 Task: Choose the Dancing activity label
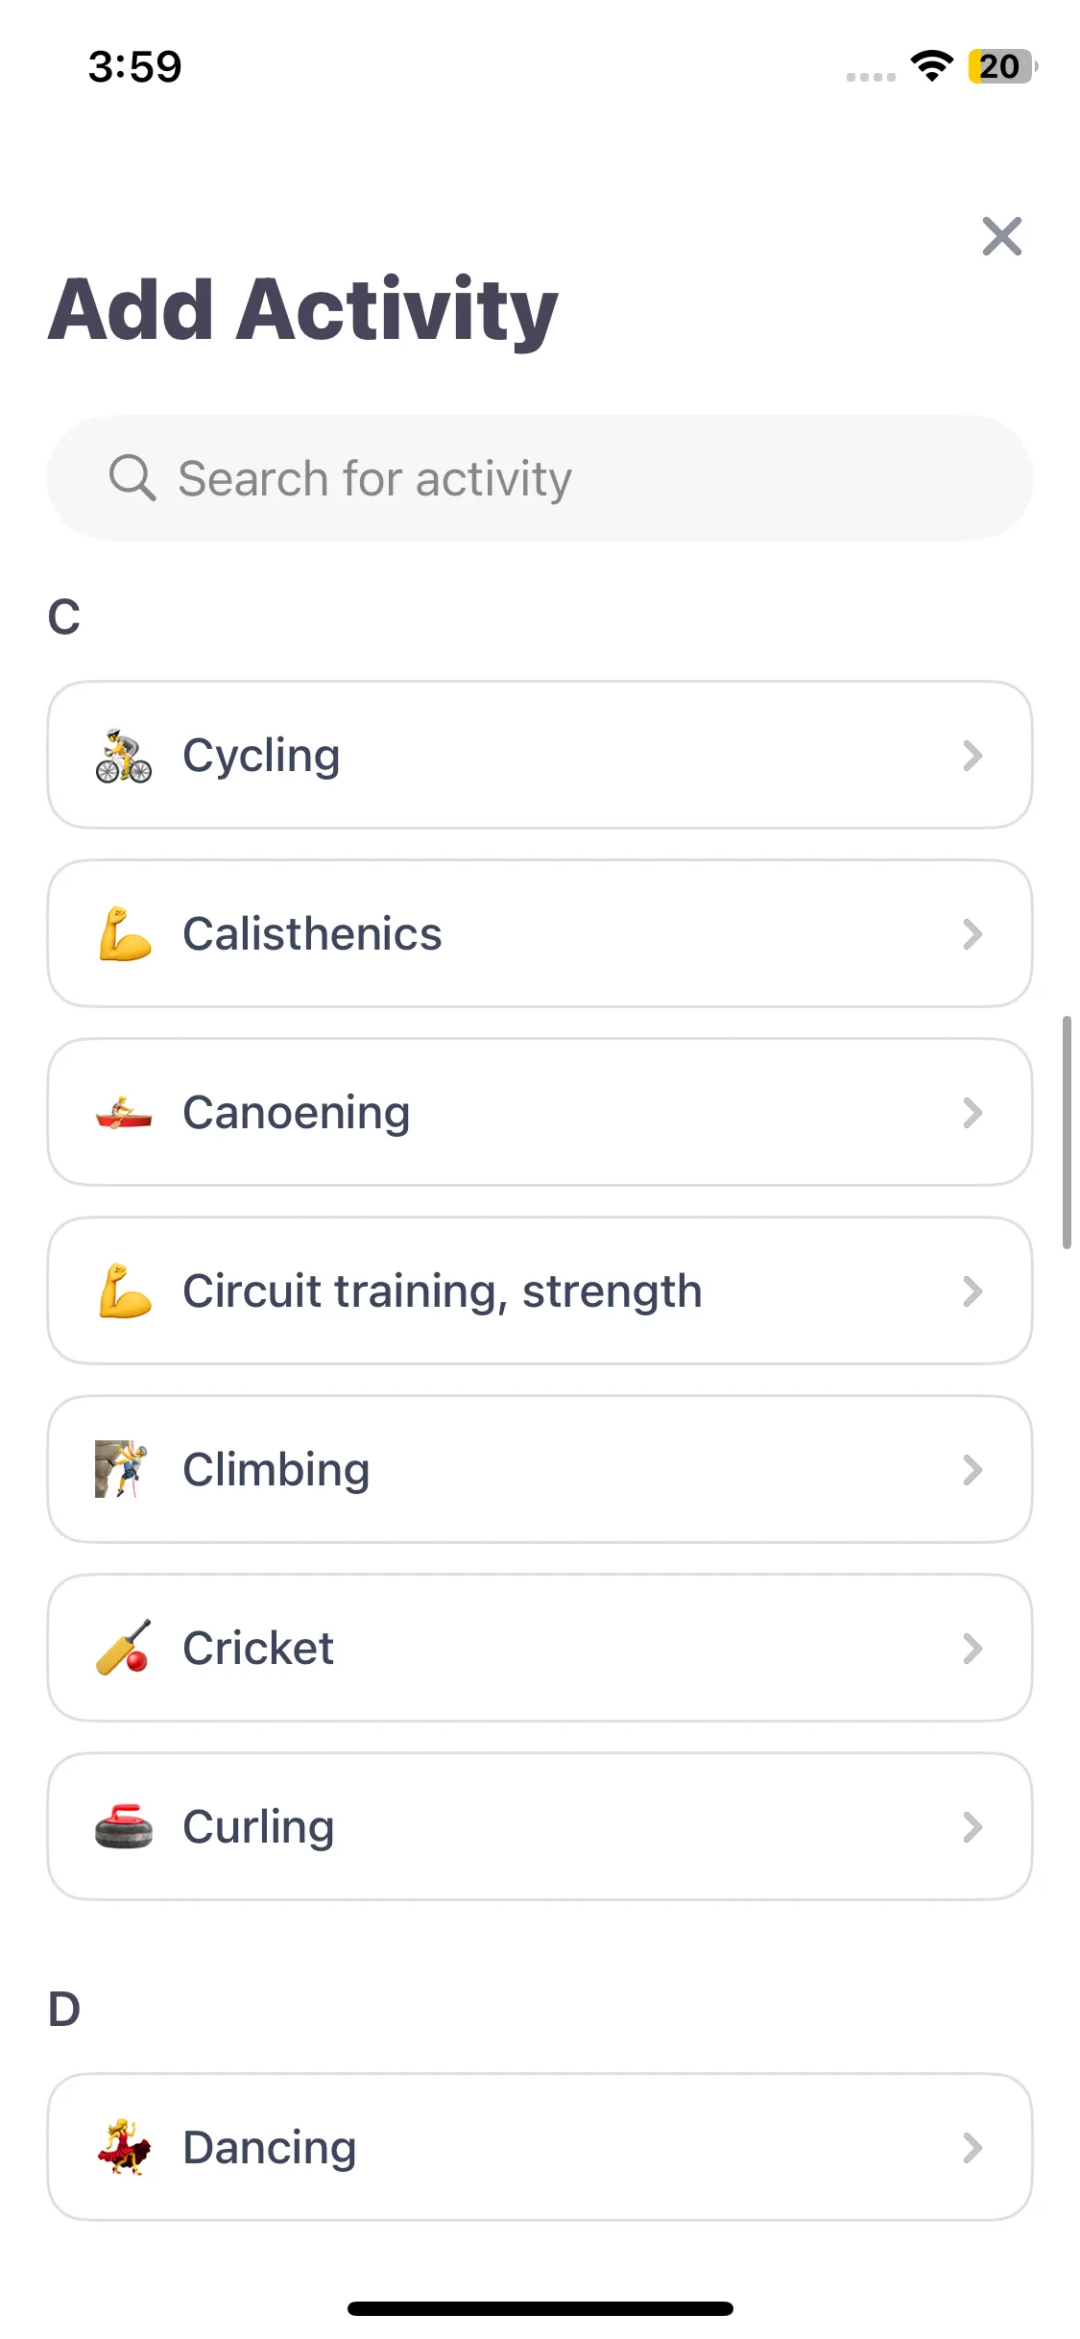pos(270,2148)
